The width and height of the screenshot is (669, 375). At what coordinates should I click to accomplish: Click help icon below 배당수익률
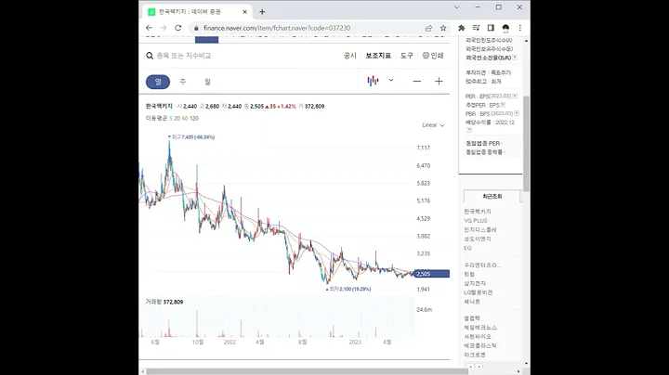pos(469,130)
